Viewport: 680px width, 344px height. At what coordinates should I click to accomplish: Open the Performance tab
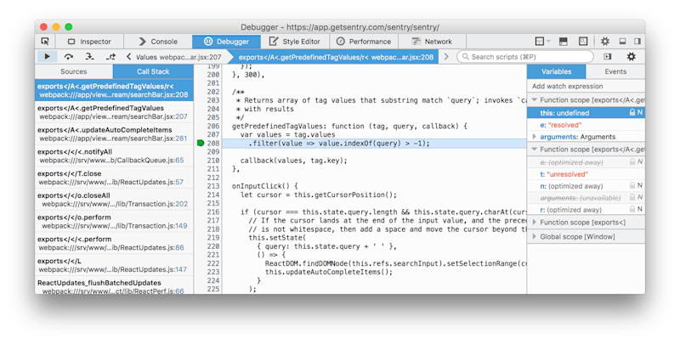pos(364,42)
